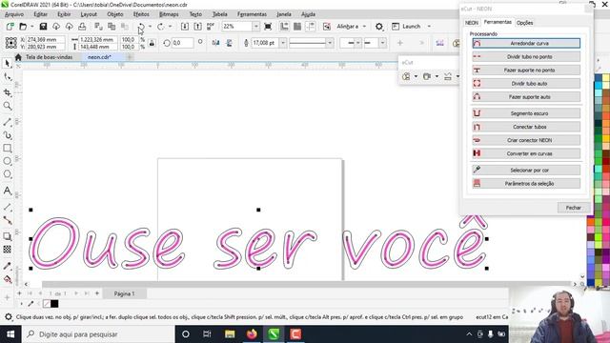Click the Windows search box
Viewport: 610px width, 343px height.
click(x=98, y=334)
